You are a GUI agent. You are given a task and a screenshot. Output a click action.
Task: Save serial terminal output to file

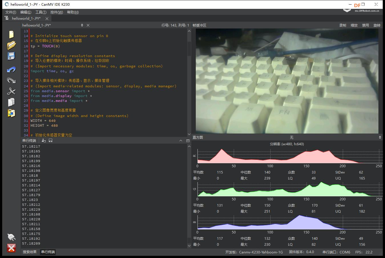51,140
